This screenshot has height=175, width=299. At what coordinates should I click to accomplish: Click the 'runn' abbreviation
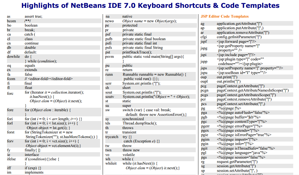109,75
